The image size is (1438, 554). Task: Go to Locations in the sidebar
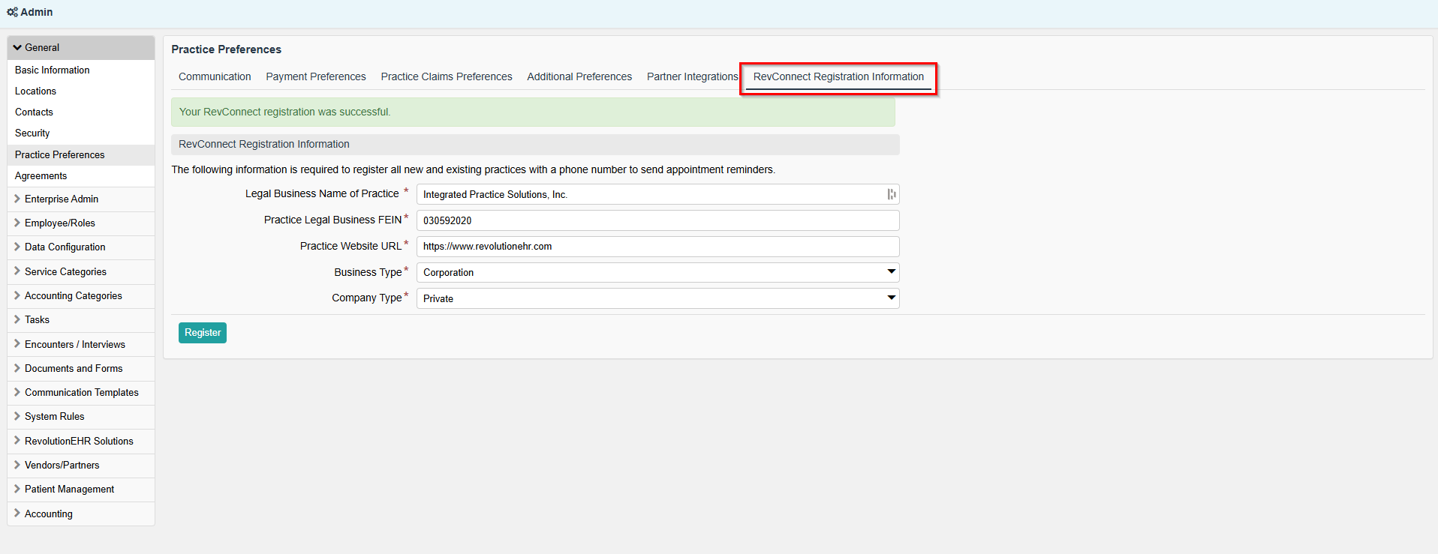click(x=35, y=91)
